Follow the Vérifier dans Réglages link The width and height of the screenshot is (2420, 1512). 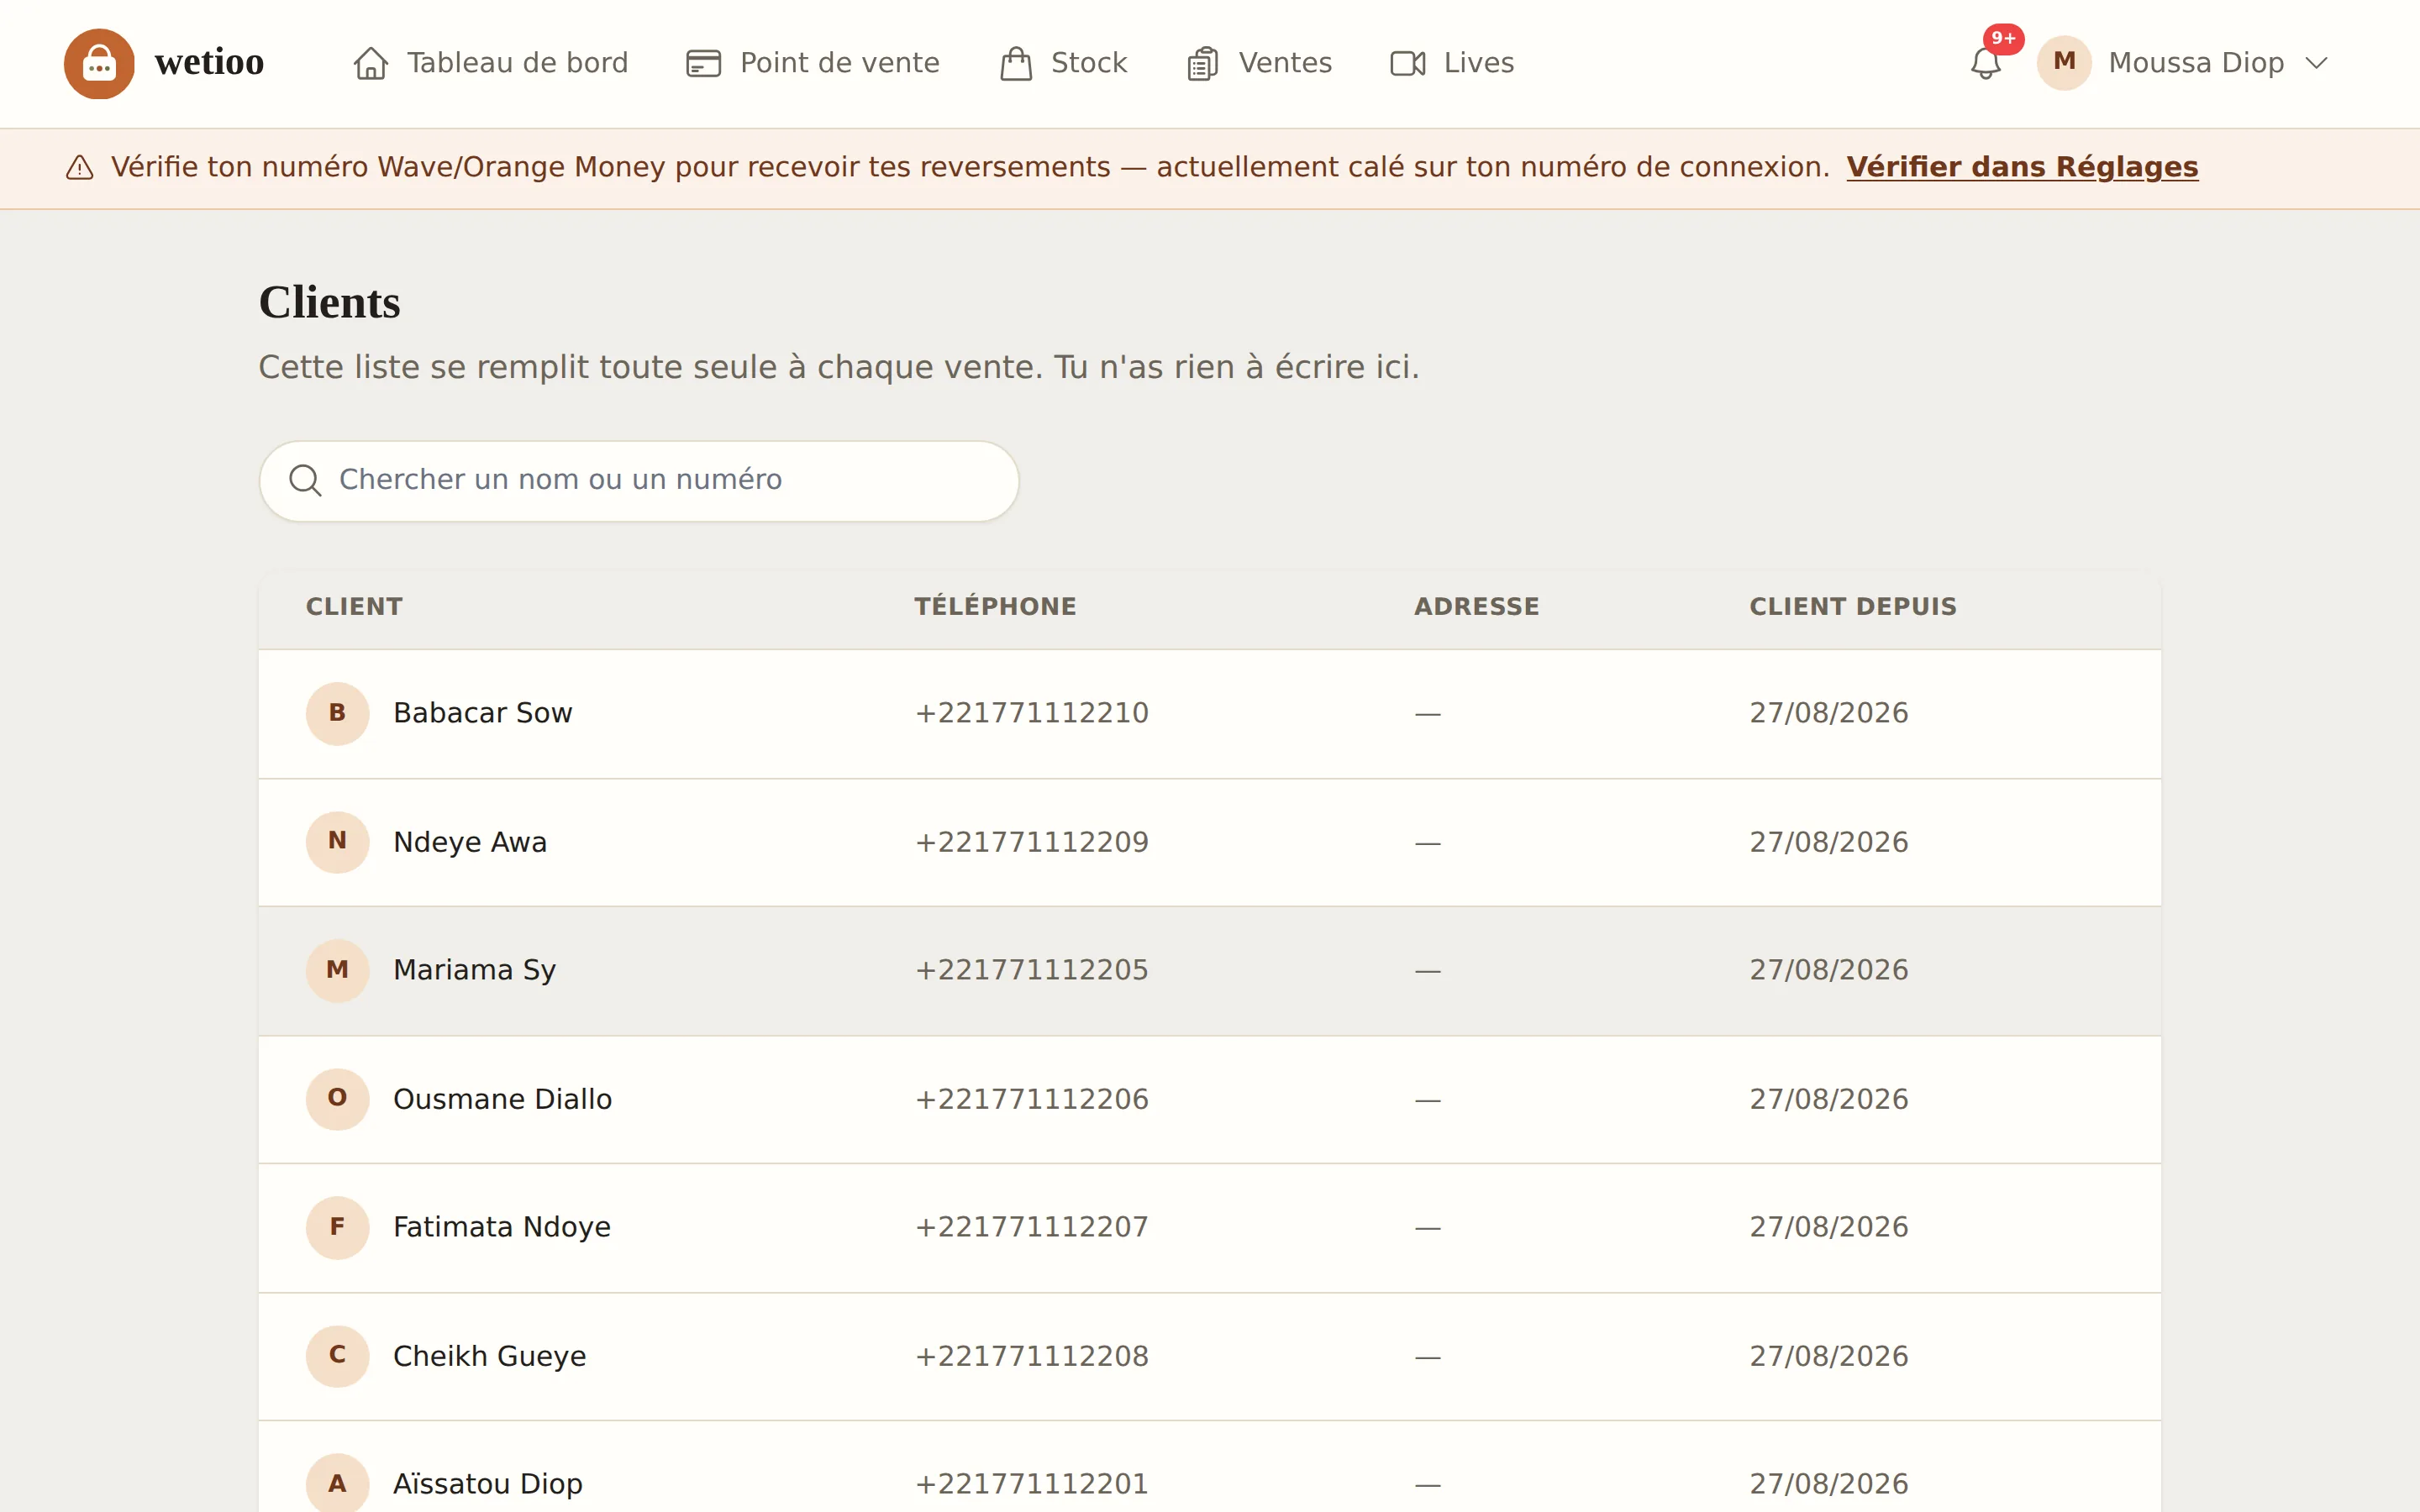click(2022, 167)
